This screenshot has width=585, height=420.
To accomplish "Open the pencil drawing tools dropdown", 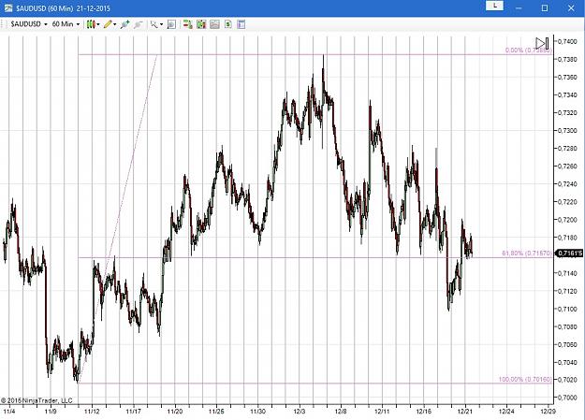I will click(110, 24).
